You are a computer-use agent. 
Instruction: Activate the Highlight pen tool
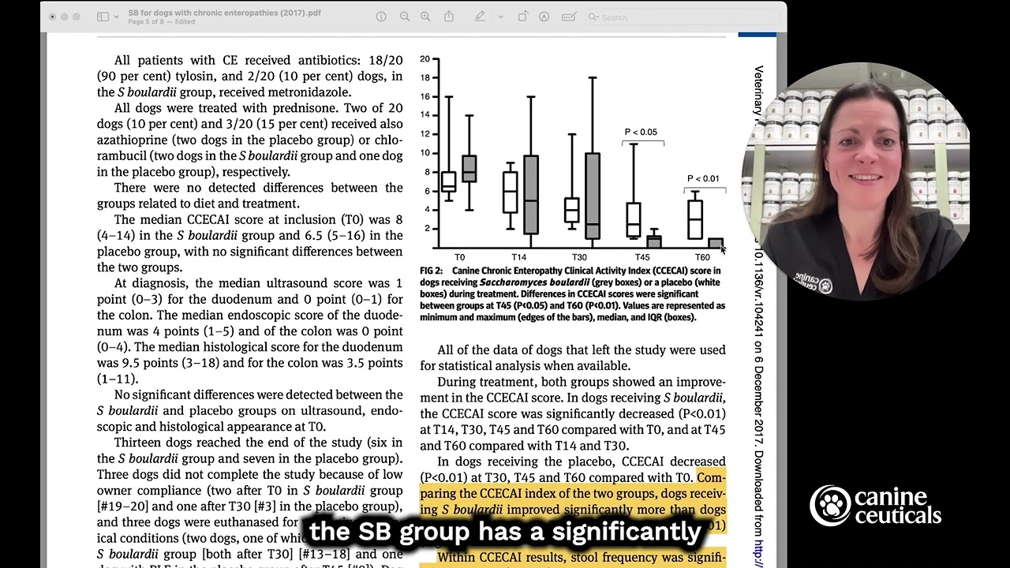(x=481, y=17)
